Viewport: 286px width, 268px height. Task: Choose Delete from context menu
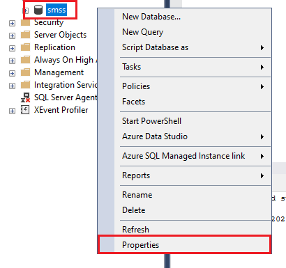click(x=184, y=210)
